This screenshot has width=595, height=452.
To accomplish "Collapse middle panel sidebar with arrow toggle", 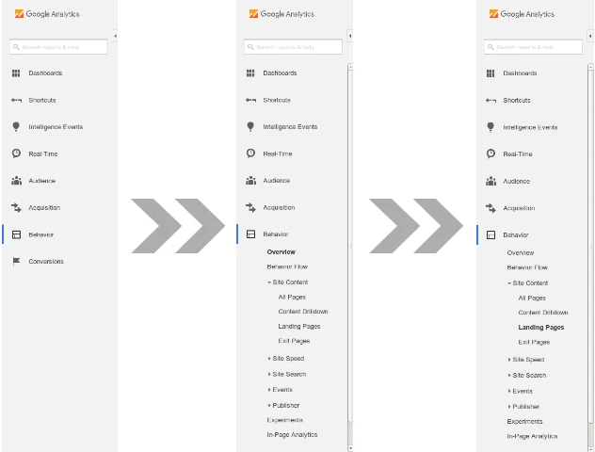I will [x=350, y=36].
